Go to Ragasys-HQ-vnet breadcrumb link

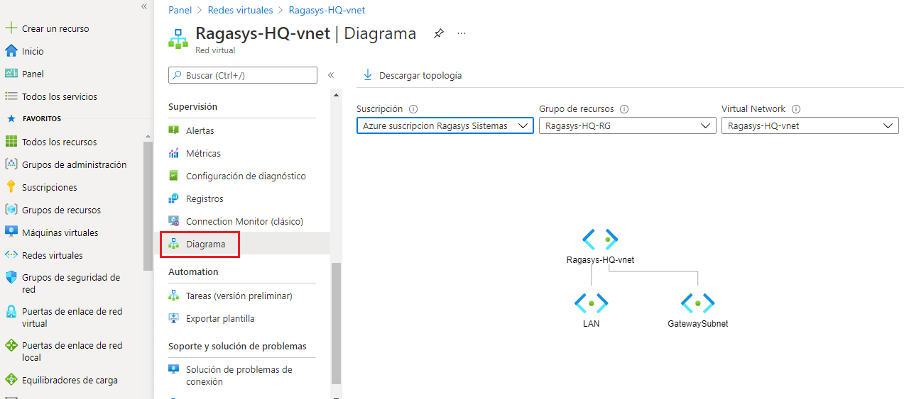point(327,11)
